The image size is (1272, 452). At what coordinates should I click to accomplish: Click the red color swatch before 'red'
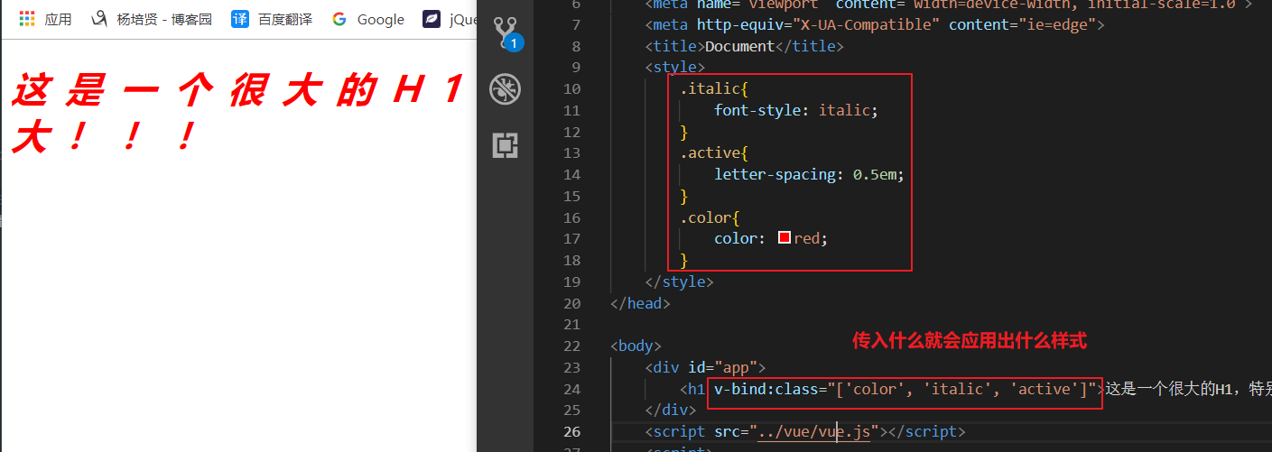point(785,238)
